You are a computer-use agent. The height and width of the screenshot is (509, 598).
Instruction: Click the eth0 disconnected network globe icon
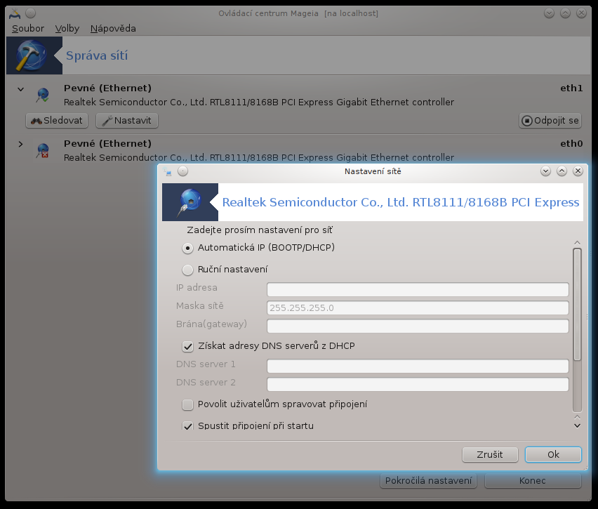pos(43,150)
